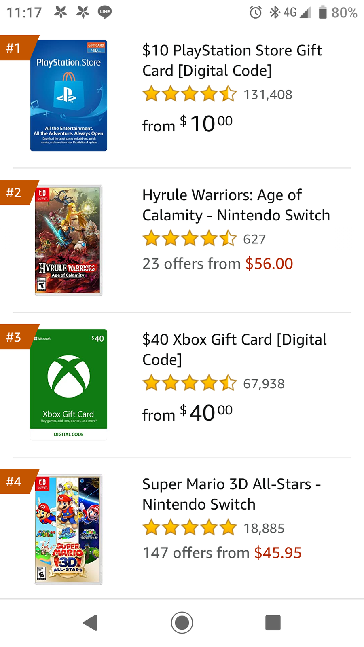
Task: Open Super Mario 3D All-Stars title
Action: point(231,494)
